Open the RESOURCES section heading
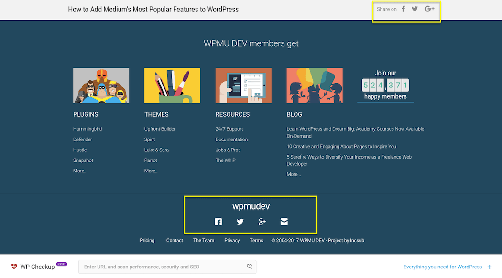 point(232,114)
